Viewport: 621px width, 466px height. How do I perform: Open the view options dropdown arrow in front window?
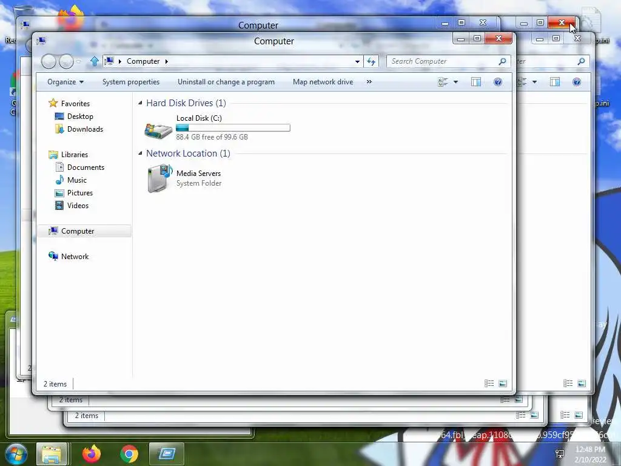pyautogui.click(x=455, y=82)
